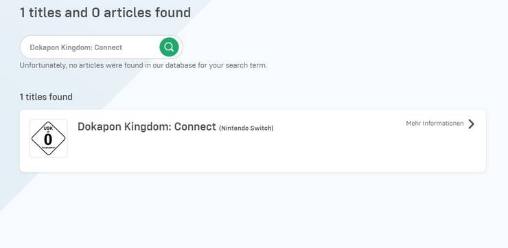Viewport: 508px width, 248px height.
Task: Place cursor after 'Connect' in the search box
Action: pos(124,47)
